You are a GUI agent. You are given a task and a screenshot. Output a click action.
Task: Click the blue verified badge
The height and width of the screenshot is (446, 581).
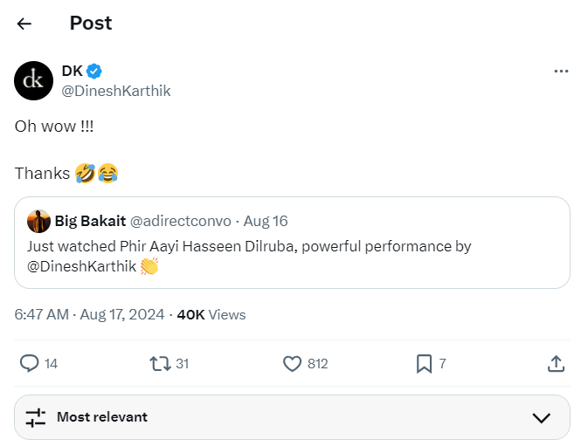(x=94, y=72)
